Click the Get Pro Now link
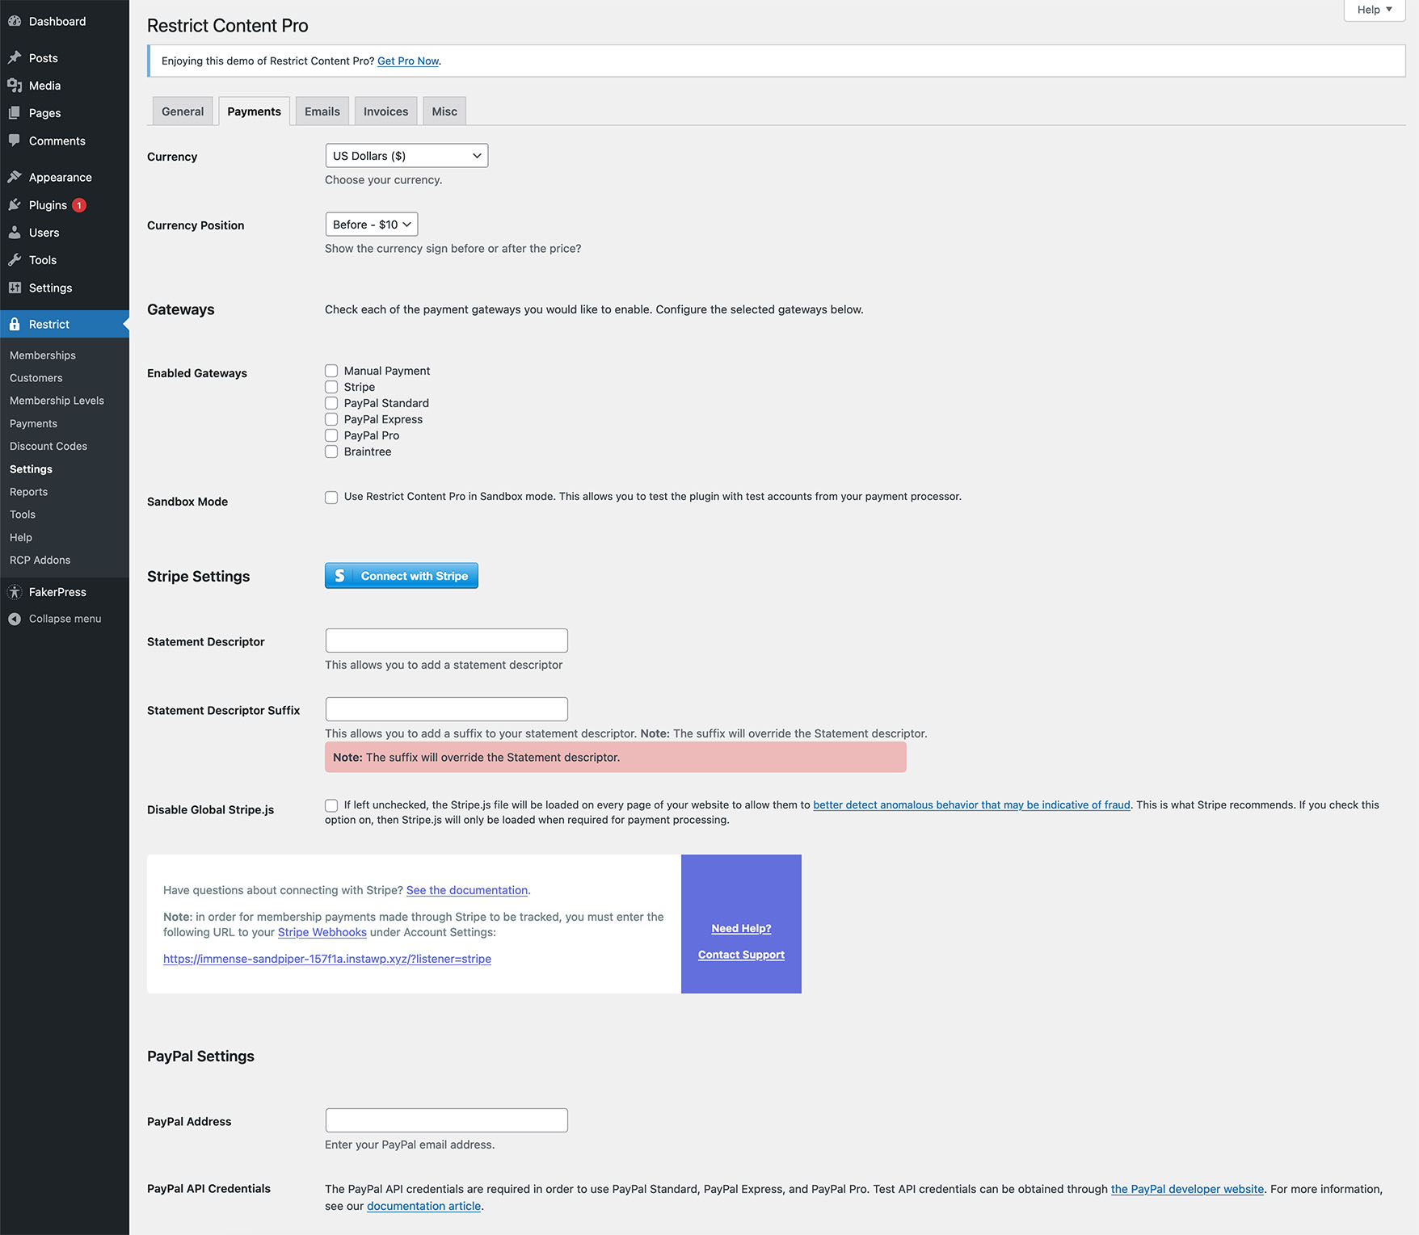 tap(408, 61)
